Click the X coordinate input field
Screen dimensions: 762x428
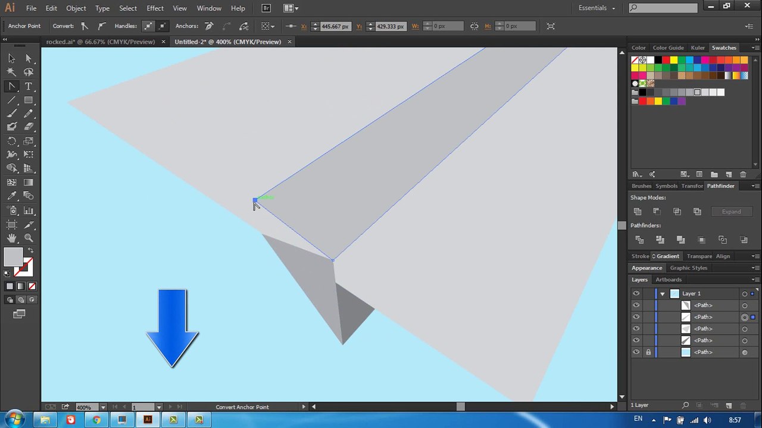pyautogui.click(x=335, y=26)
